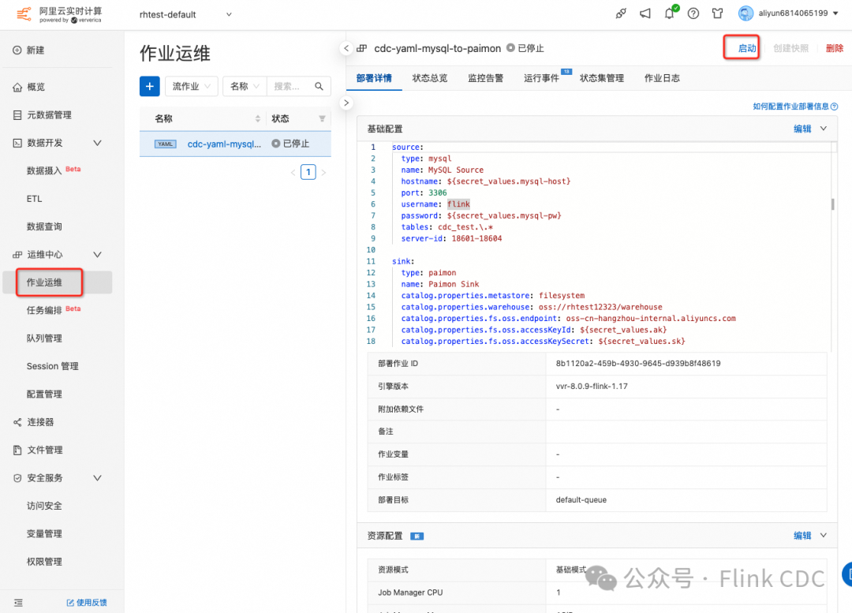Click the 创建快照 button
The width and height of the screenshot is (852, 613).
coord(791,48)
